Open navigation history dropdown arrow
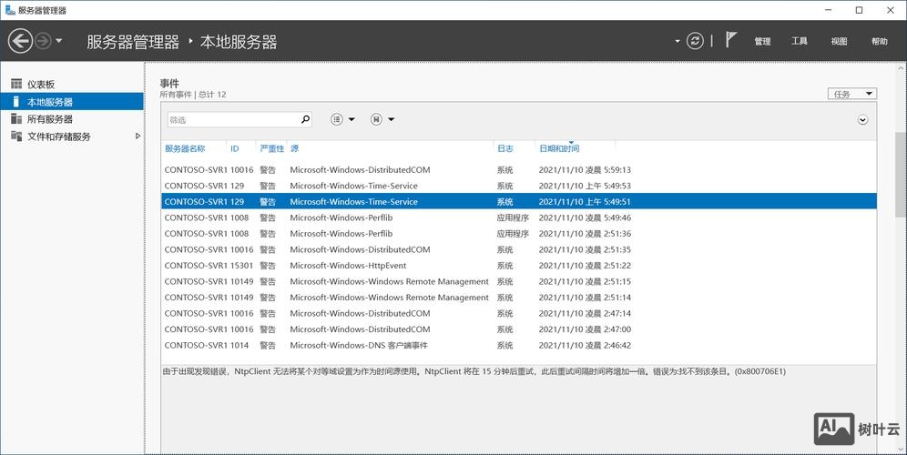Image resolution: width=907 pixels, height=455 pixels. [59, 41]
